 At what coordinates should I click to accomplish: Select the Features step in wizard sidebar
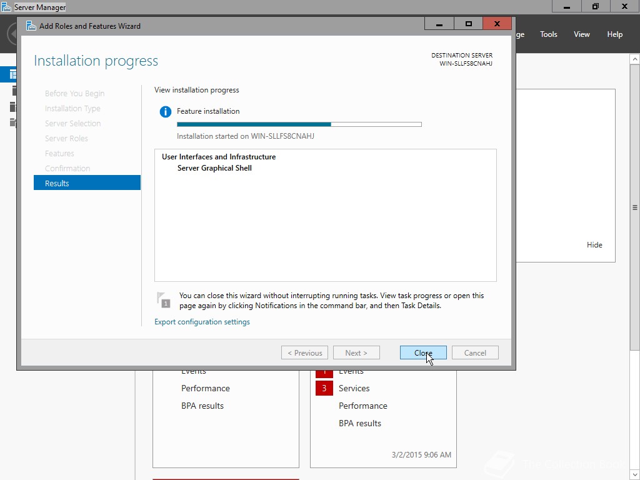59,153
